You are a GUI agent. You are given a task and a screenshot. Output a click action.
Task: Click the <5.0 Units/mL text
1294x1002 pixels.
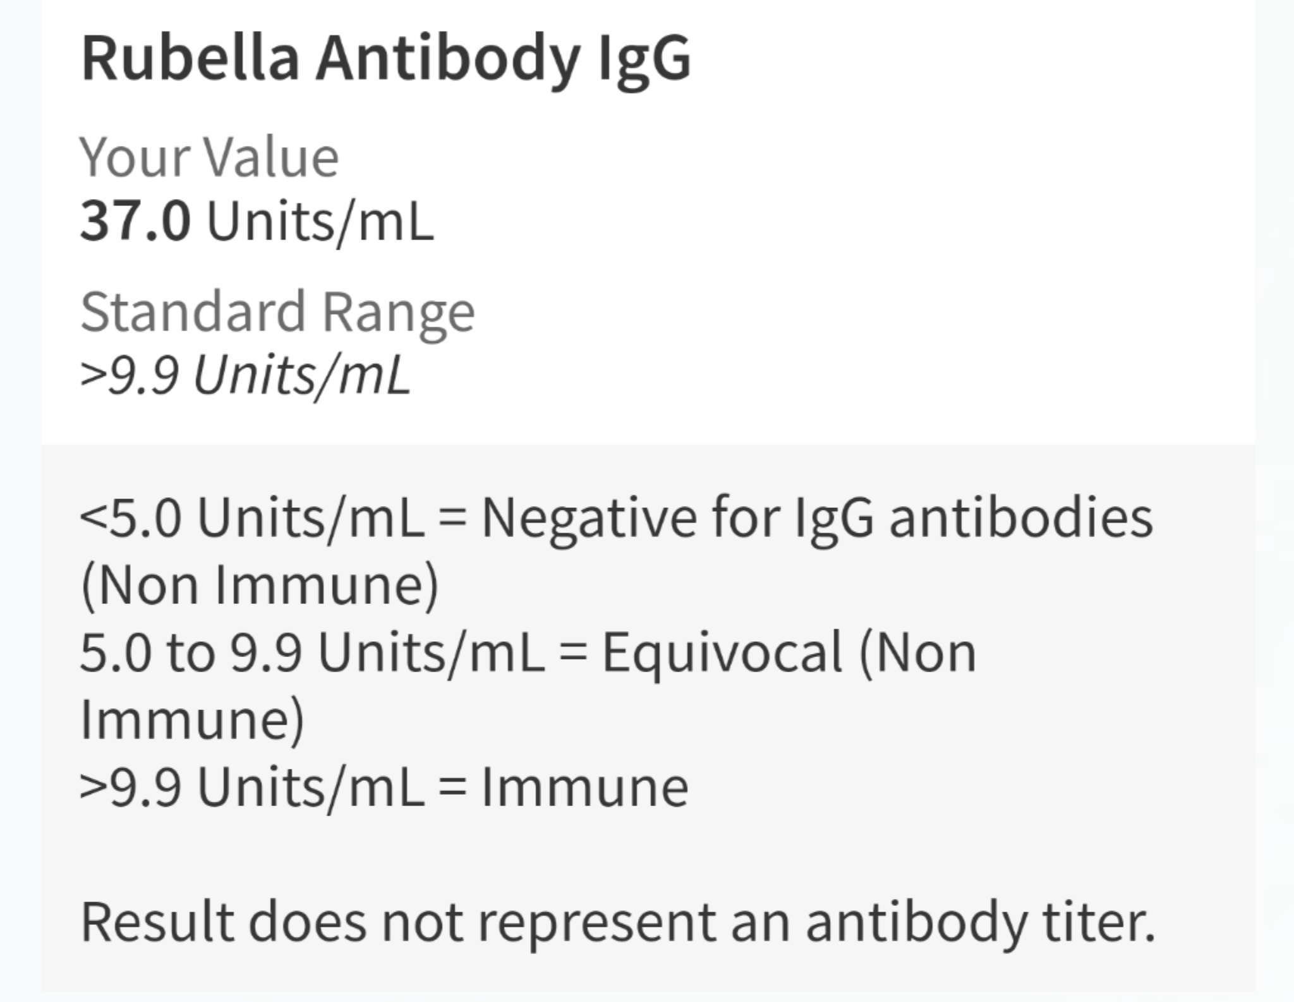[252, 518]
